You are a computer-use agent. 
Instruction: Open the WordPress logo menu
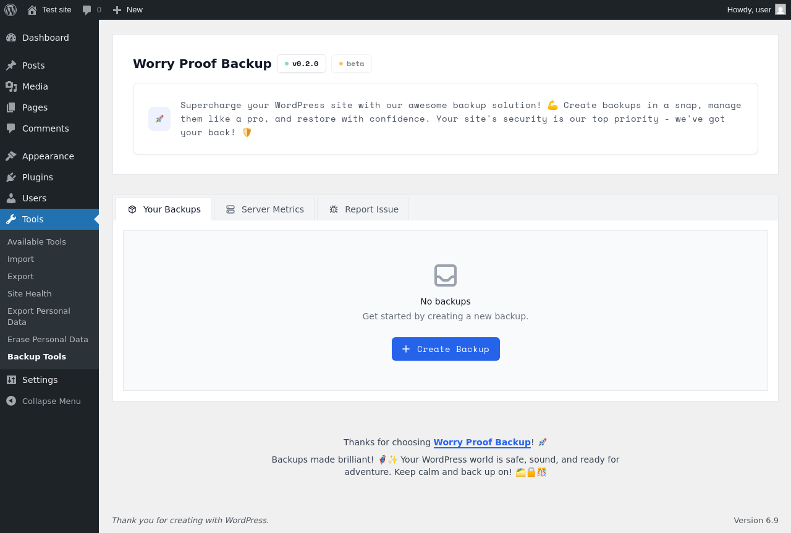pyautogui.click(x=11, y=10)
